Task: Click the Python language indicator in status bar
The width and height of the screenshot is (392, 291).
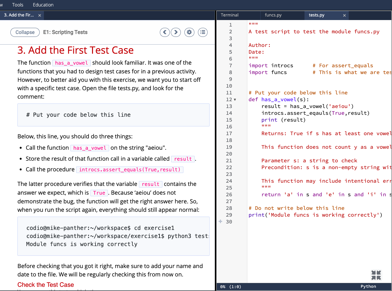Action: click(368, 286)
